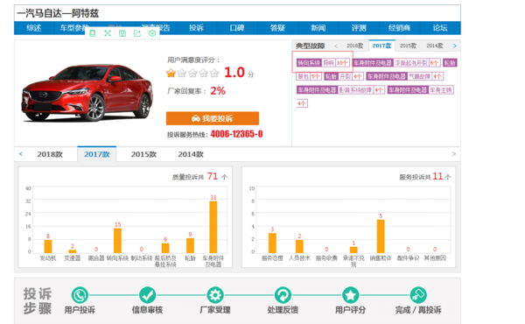
Task: Select 2014款 tab in 典型故障 panel
Action: pyautogui.click(x=435, y=46)
